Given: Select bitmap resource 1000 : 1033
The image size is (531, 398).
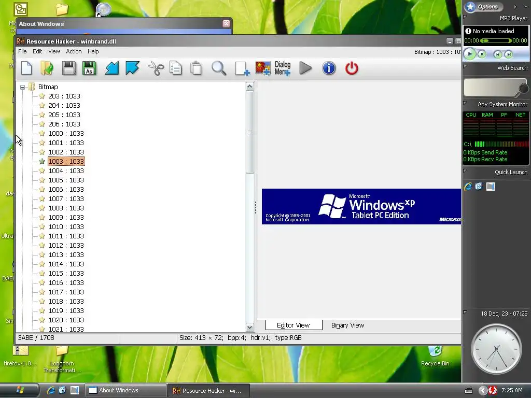Looking at the screenshot, I should tap(66, 133).
